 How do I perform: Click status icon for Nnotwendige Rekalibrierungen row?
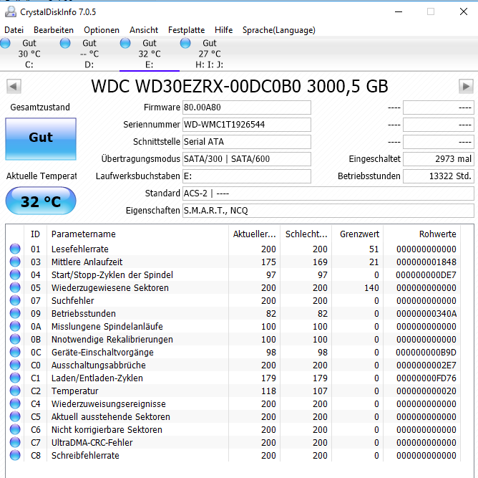[x=15, y=339]
